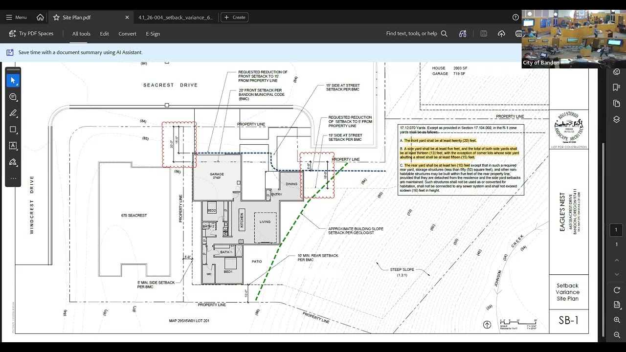Click the SEACREST DRIVE label
This screenshot has height=352, width=626.
click(171, 85)
